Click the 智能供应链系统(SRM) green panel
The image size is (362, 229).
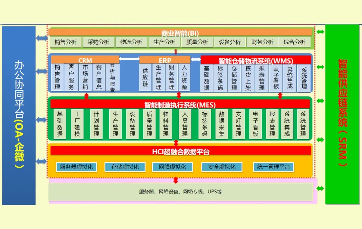[342, 114]
